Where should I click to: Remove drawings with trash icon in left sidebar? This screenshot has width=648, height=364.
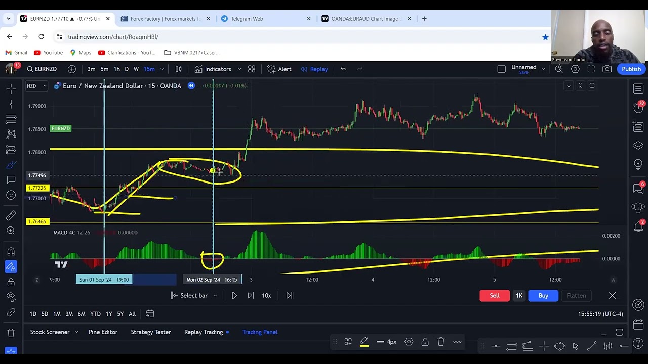11,333
